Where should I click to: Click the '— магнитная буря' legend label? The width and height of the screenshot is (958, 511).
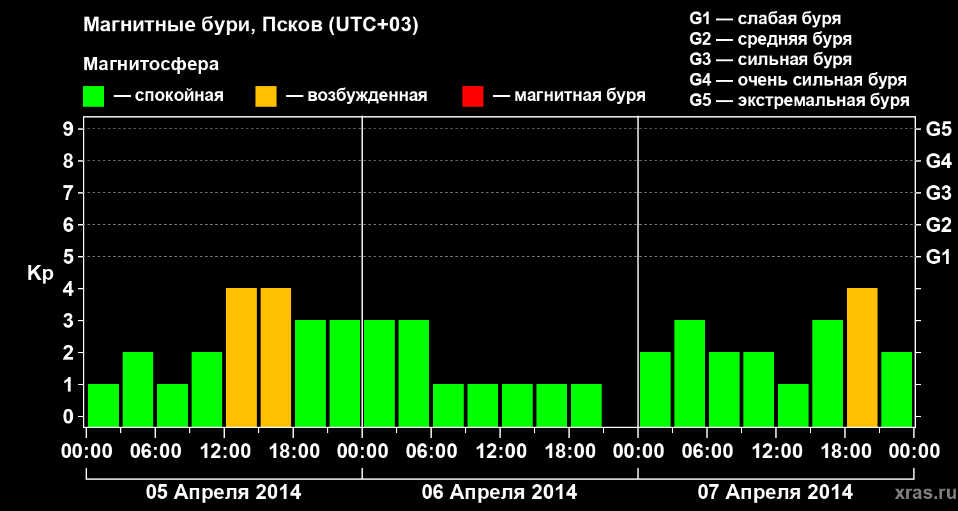click(569, 96)
